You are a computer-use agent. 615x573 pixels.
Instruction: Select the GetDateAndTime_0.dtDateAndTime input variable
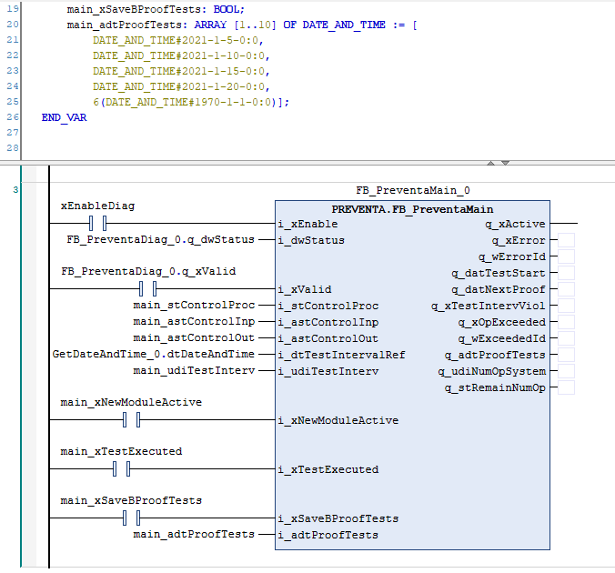pyautogui.click(x=154, y=354)
